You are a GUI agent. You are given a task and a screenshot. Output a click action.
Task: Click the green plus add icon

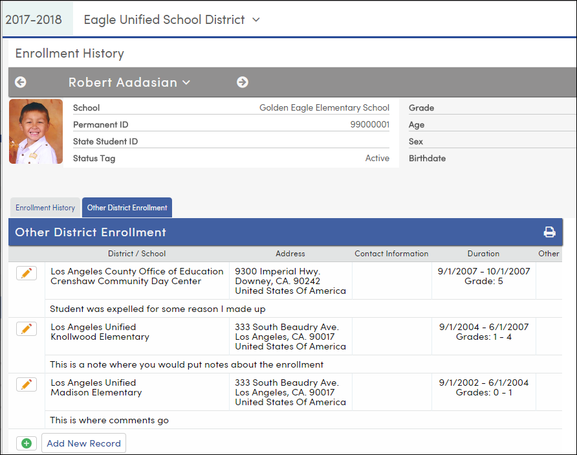point(26,443)
